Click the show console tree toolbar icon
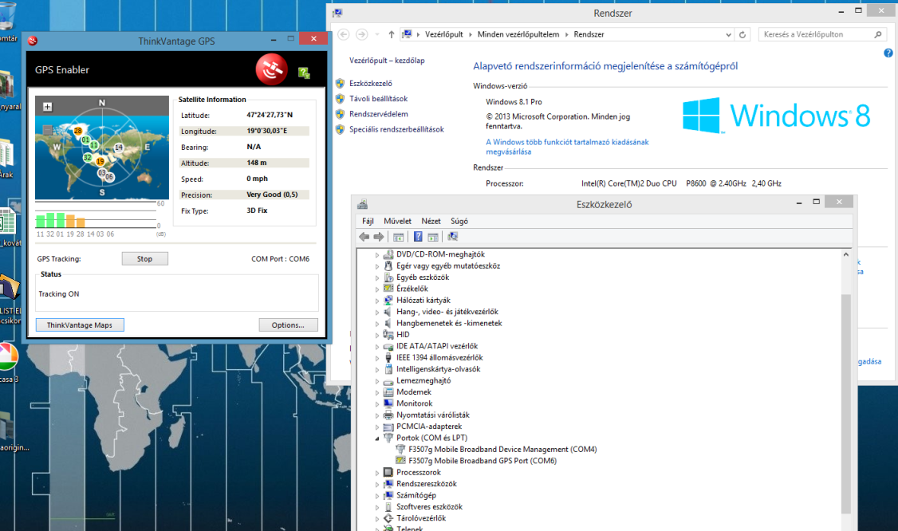The image size is (898, 531). click(399, 237)
